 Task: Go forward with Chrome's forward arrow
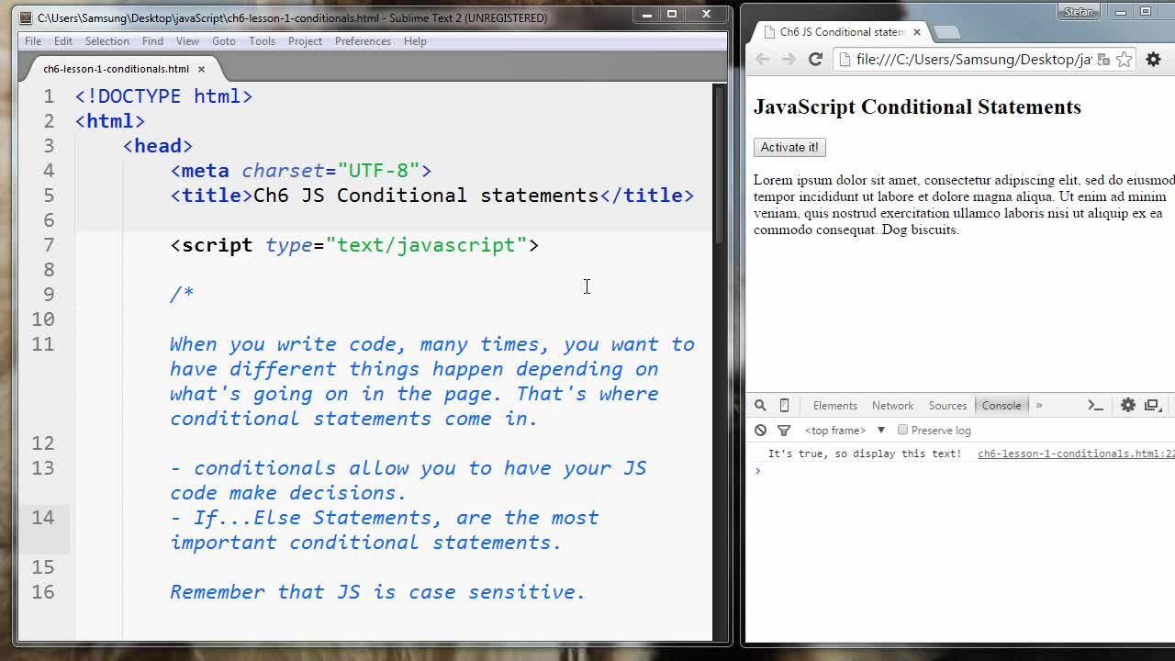click(x=789, y=59)
